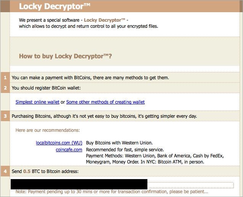Open the 'Simplest online wallet' link

pyautogui.click(x=37, y=102)
